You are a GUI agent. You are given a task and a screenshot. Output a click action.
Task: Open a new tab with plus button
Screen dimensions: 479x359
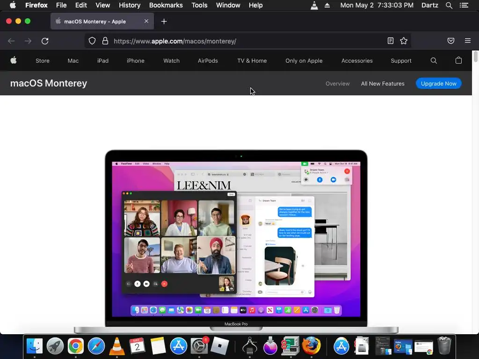pos(164,22)
